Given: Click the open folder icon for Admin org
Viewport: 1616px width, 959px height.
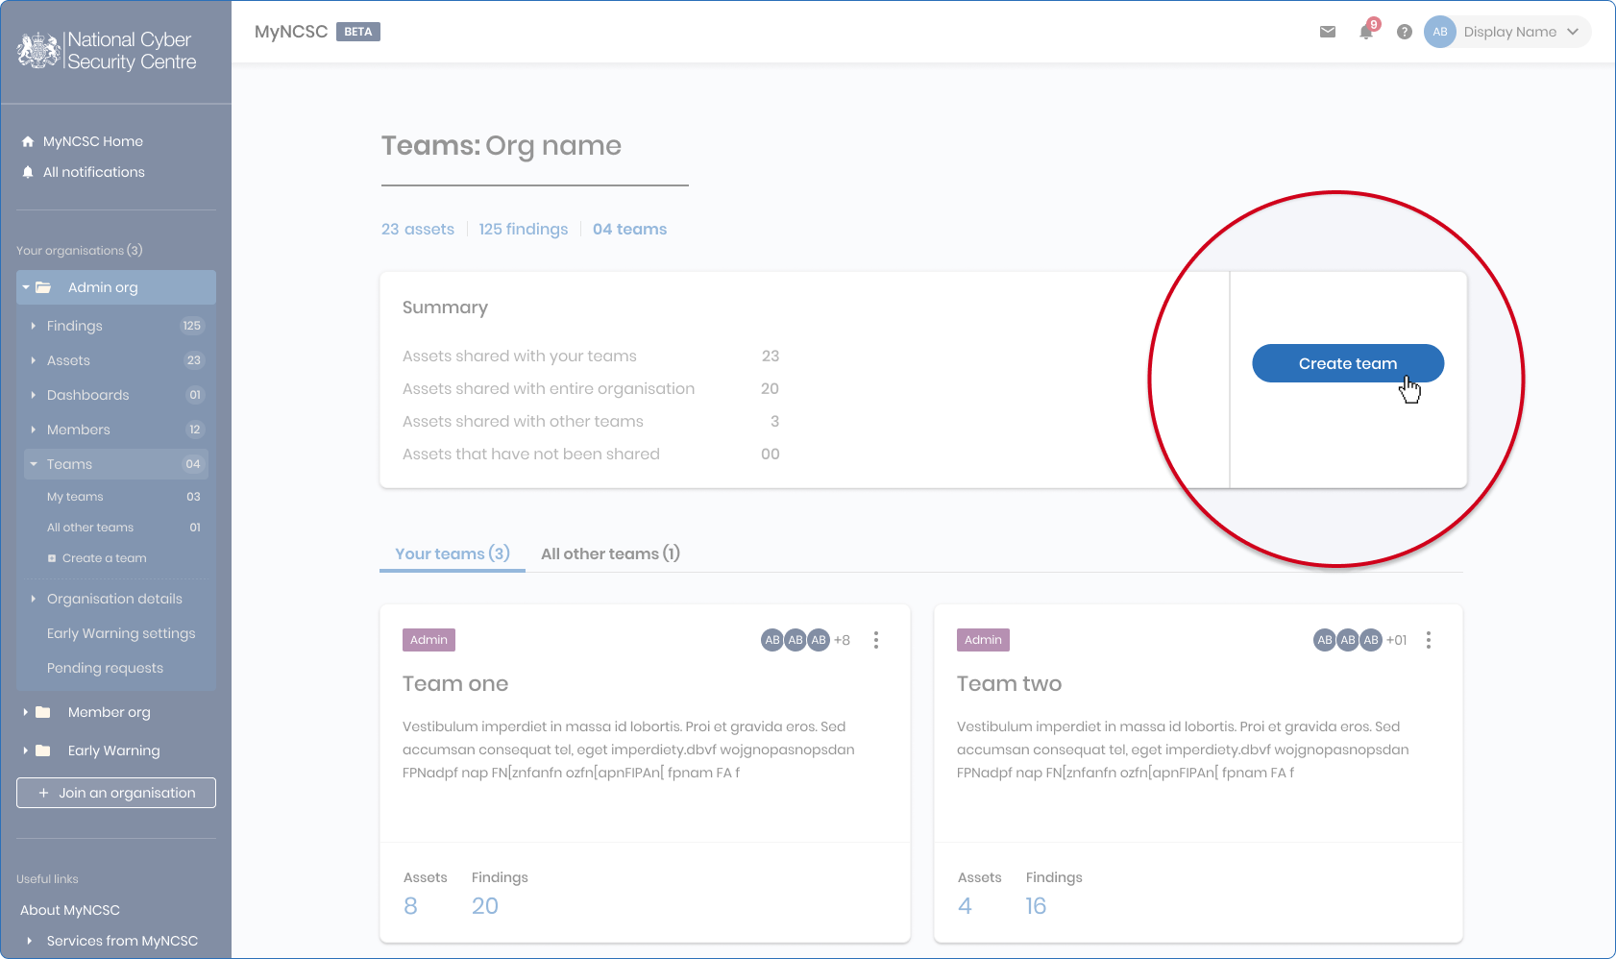Looking at the screenshot, I should tap(43, 287).
